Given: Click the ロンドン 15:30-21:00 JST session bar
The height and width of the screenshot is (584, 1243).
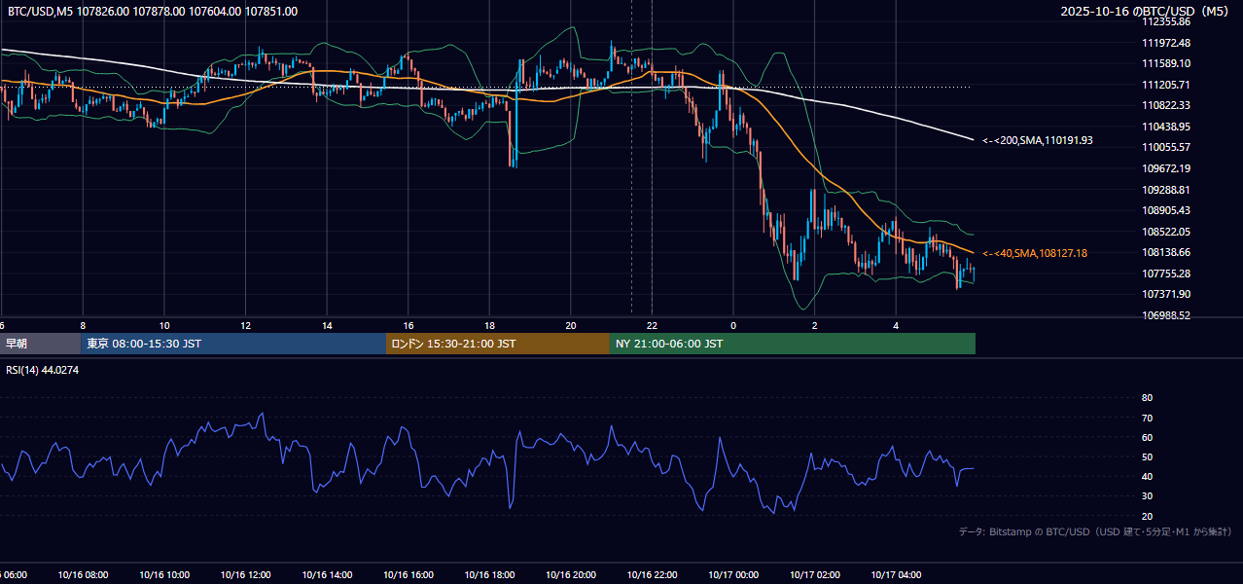Looking at the screenshot, I should (498, 344).
